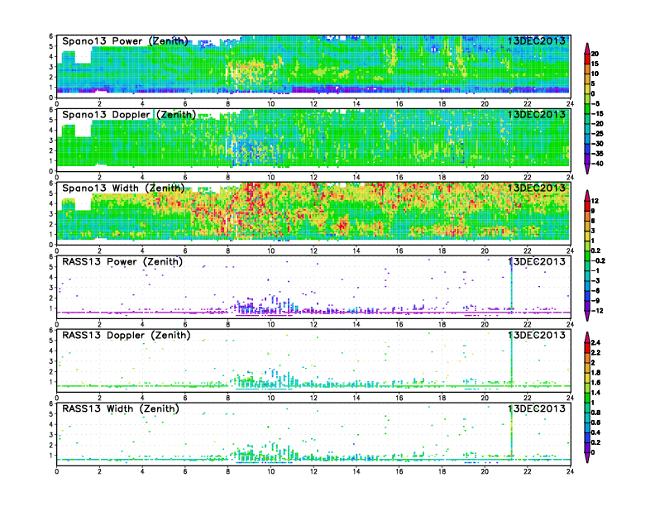Select the 13DEC2013 date in Spano13 Doppler panel
The width and height of the screenshot is (655, 506).
[x=537, y=114]
